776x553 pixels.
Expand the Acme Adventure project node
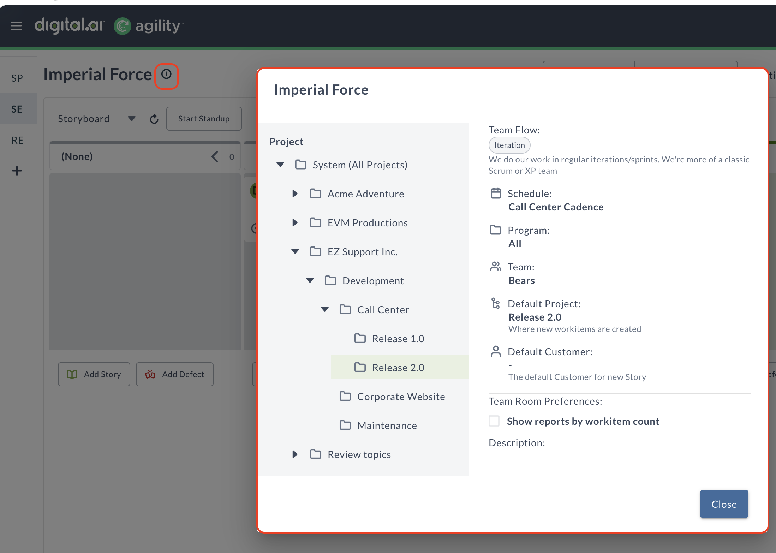(295, 194)
